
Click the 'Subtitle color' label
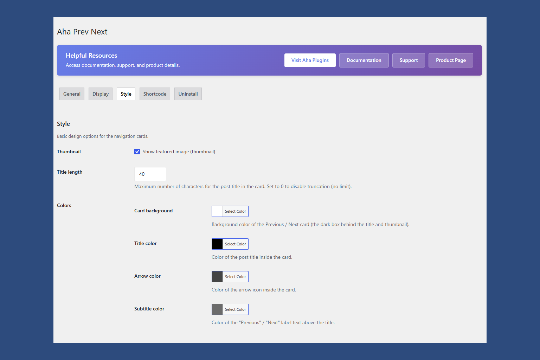tap(149, 309)
